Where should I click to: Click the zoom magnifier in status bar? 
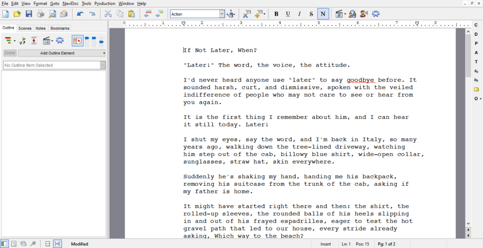click(x=33, y=244)
